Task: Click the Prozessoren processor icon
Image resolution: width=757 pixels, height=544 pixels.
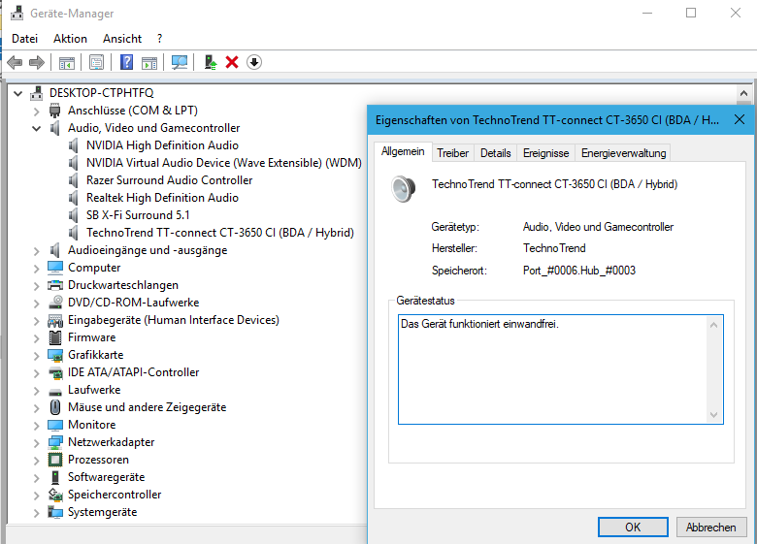Action: (55, 460)
